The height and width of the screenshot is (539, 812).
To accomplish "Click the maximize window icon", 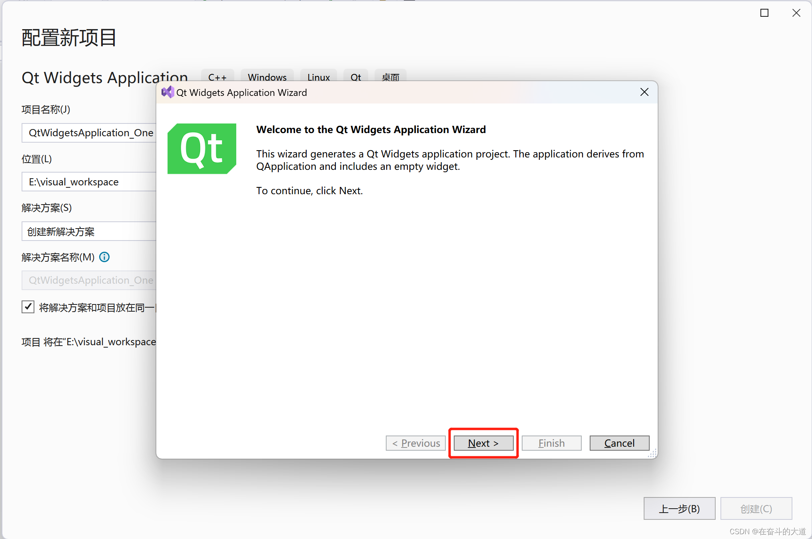I will click(x=764, y=13).
